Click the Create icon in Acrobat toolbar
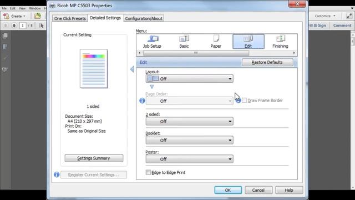 [x=6, y=16]
